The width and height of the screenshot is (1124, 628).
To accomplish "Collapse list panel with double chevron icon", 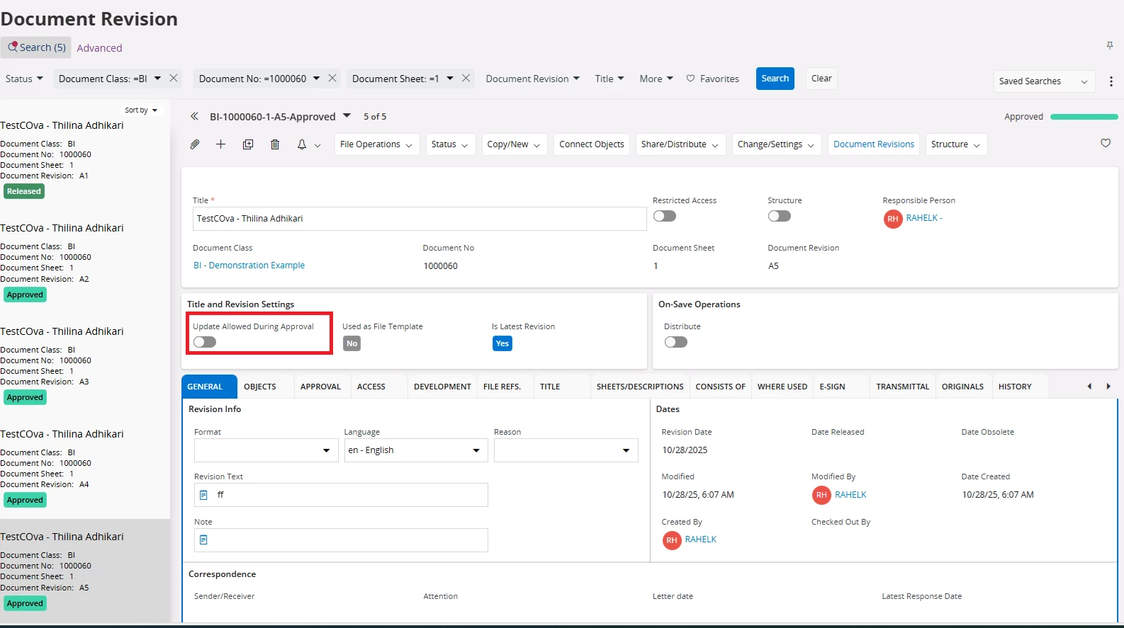I will pyautogui.click(x=194, y=116).
